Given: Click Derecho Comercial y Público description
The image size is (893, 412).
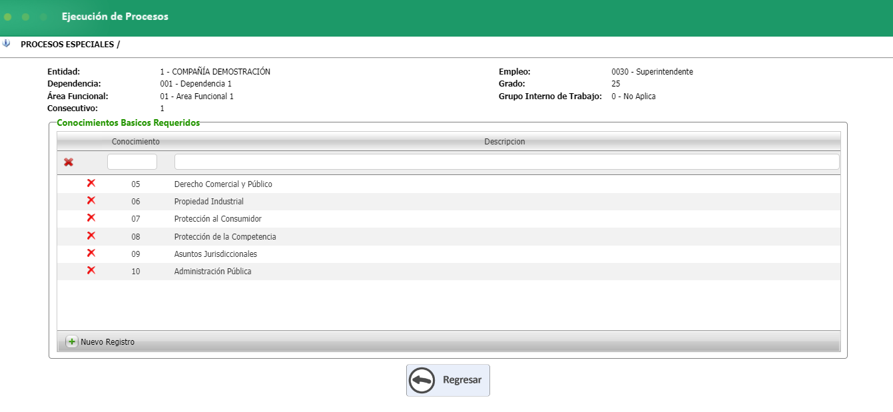Looking at the screenshot, I should 223,184.
